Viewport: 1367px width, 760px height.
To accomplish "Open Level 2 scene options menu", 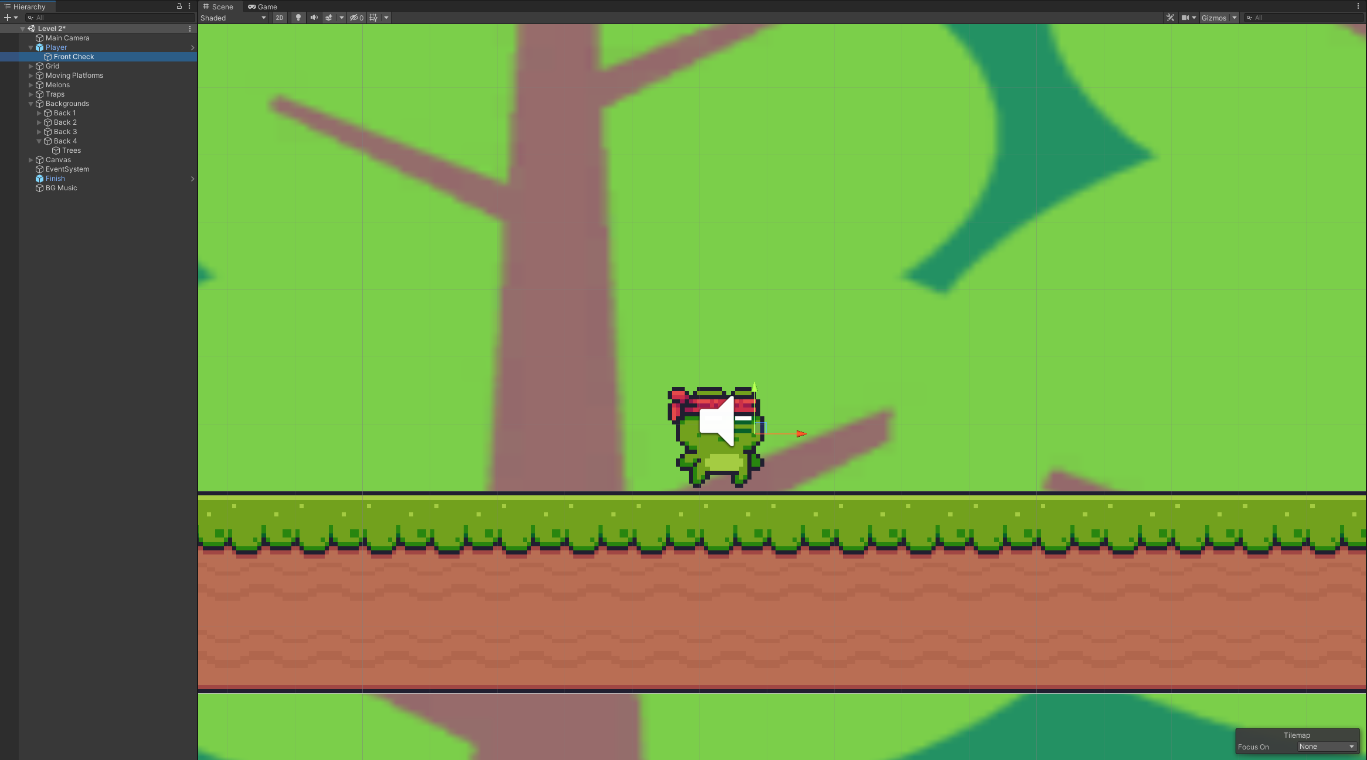I will [189, 29].
